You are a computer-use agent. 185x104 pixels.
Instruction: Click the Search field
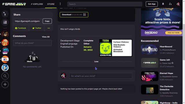pos(105,4)
